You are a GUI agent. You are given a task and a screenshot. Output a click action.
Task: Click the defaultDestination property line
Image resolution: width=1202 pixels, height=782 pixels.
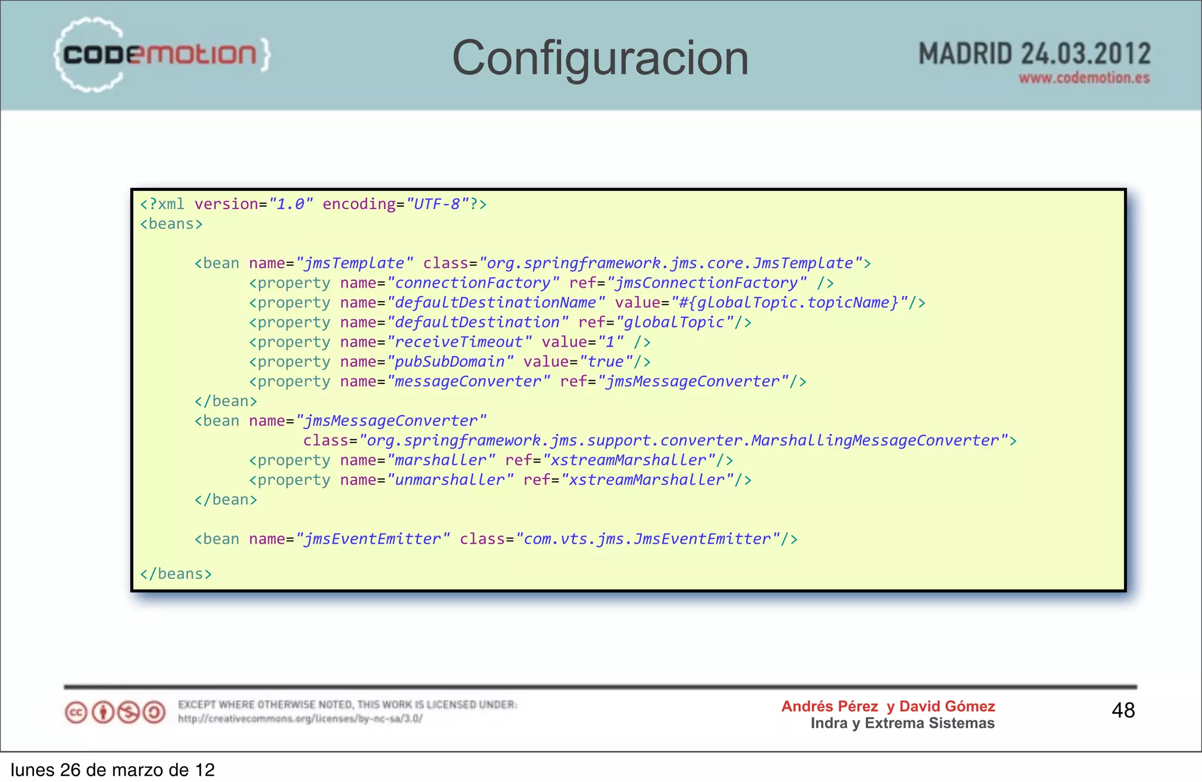(x=500, y=322)
